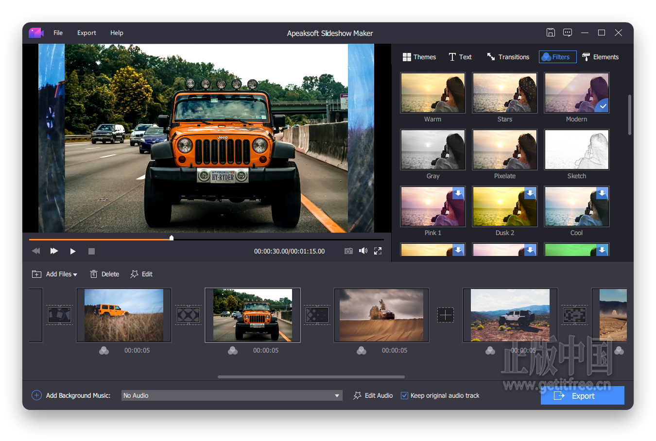656x441 pixels.
Task: Select the desert dune car clip
Action: 381,315
